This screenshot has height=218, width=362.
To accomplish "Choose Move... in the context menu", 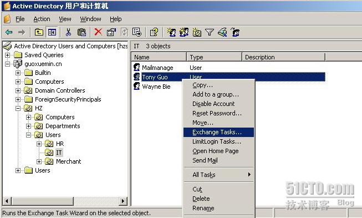I will (x=218, y=123).
